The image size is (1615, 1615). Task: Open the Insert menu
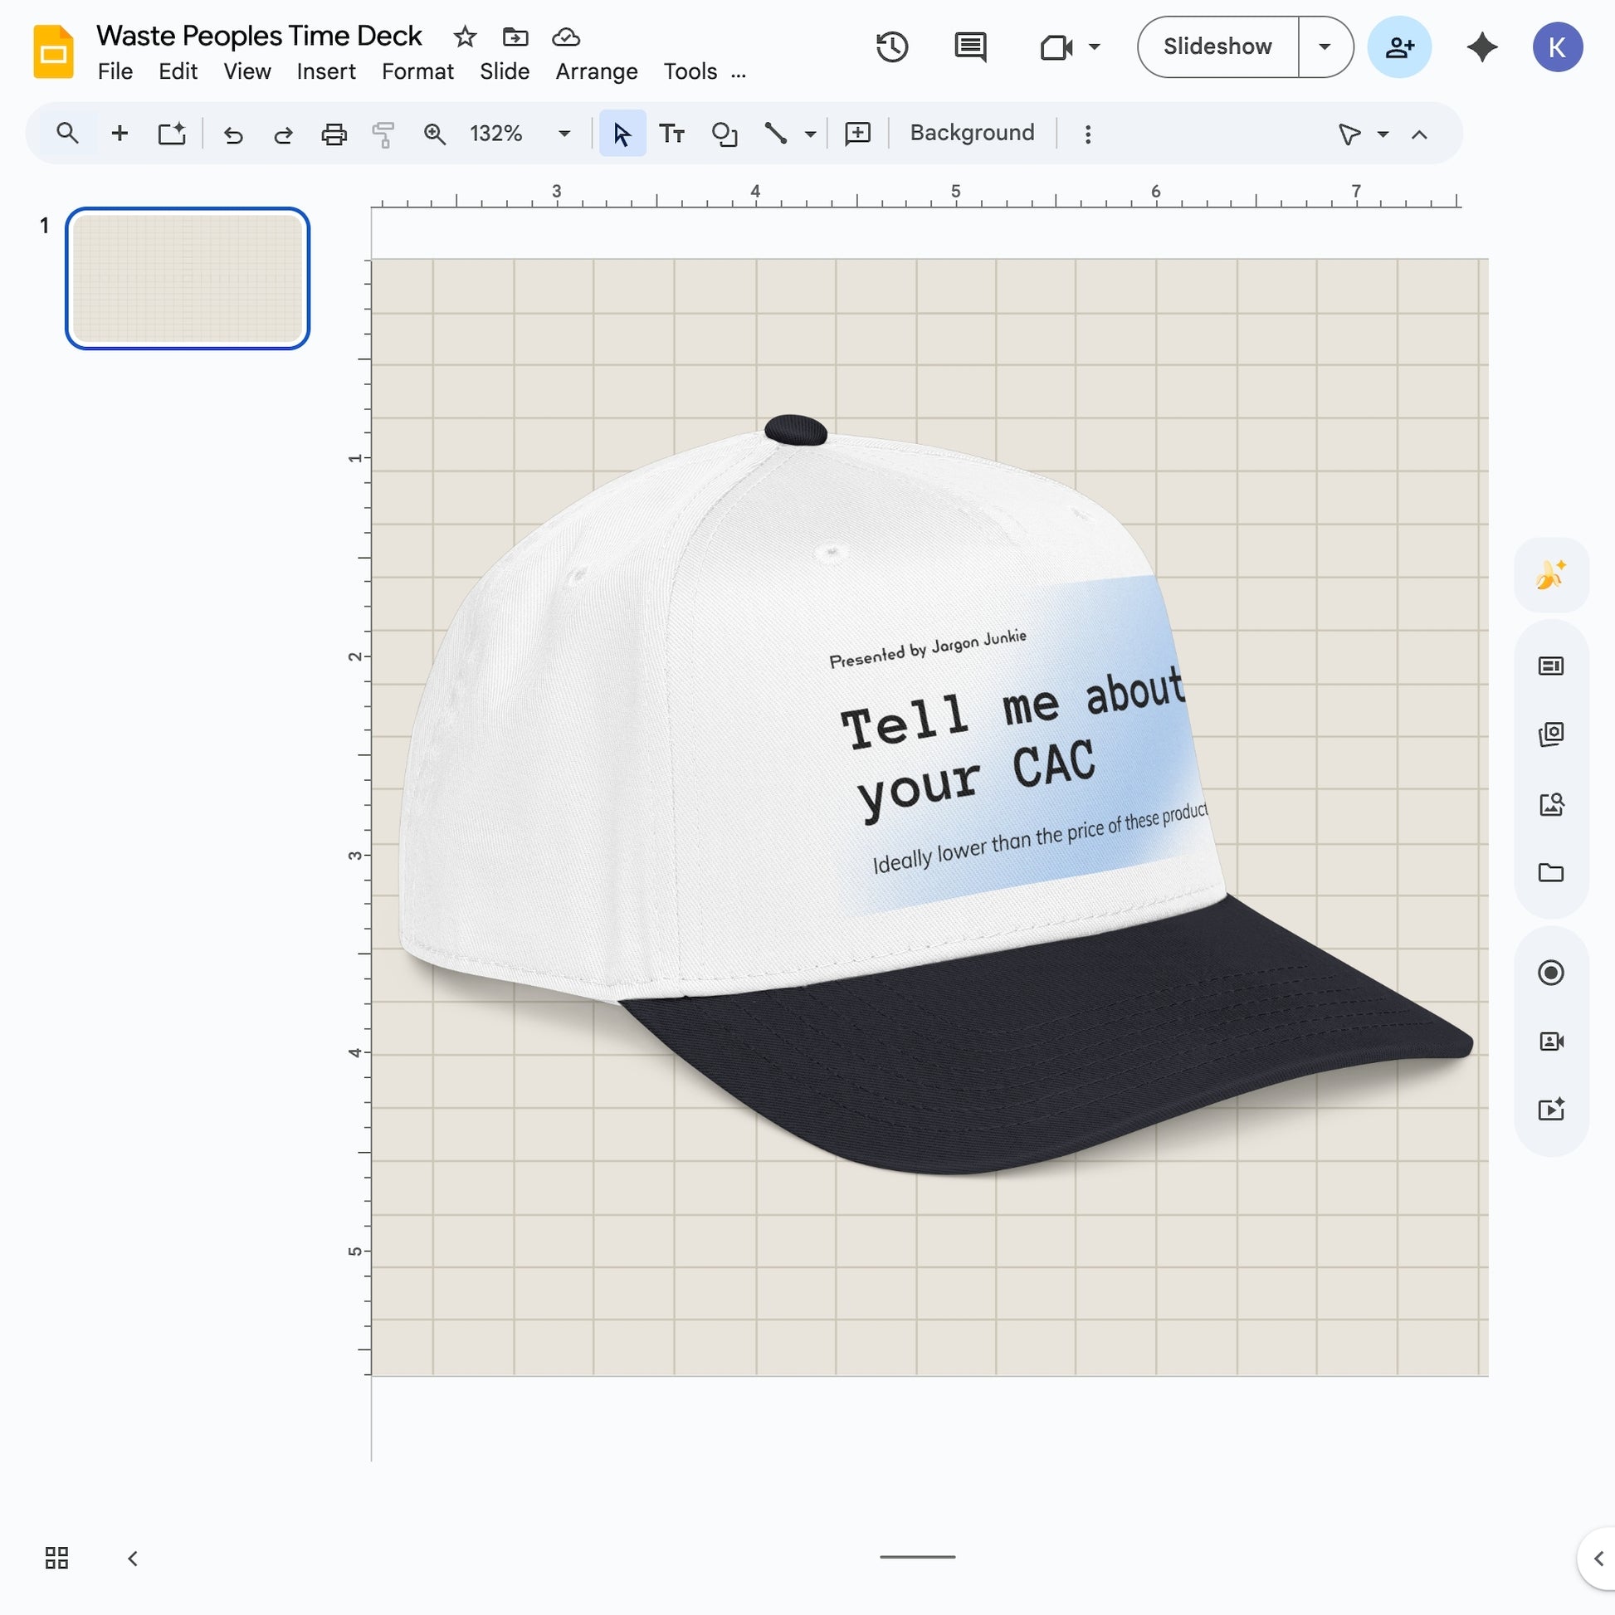326,71
